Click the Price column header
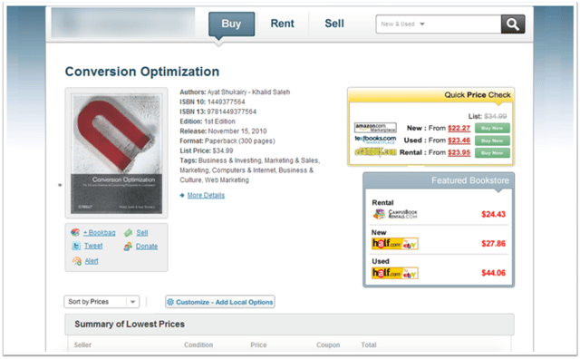Viewport: 580px width, 359px height. 258,344
